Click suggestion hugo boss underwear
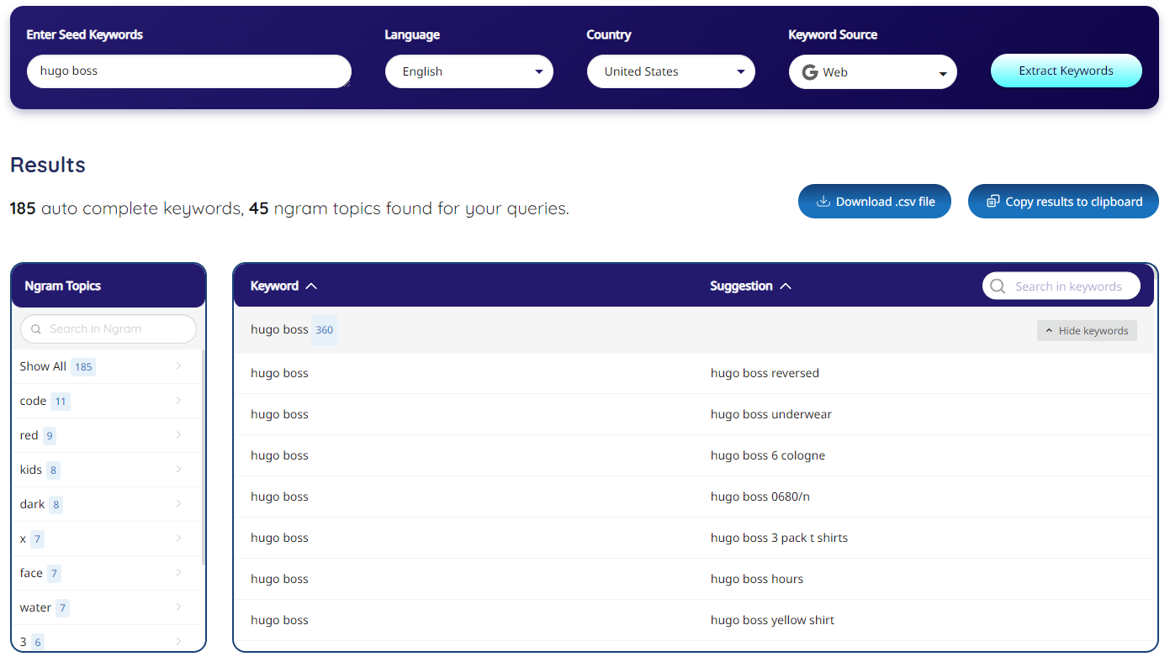Image resolution: width=1170 pixels, height=662 pixels. (771, 414)
